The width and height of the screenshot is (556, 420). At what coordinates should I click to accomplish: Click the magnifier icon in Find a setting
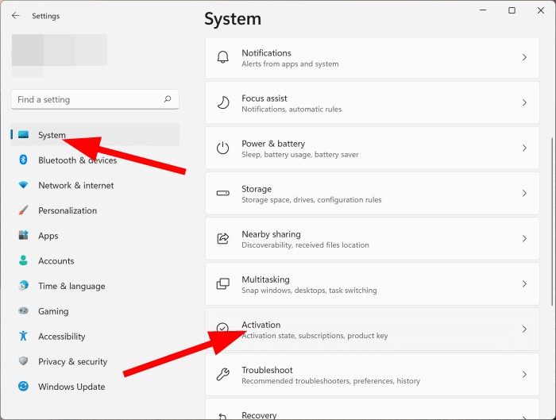[x=168, y=99]
